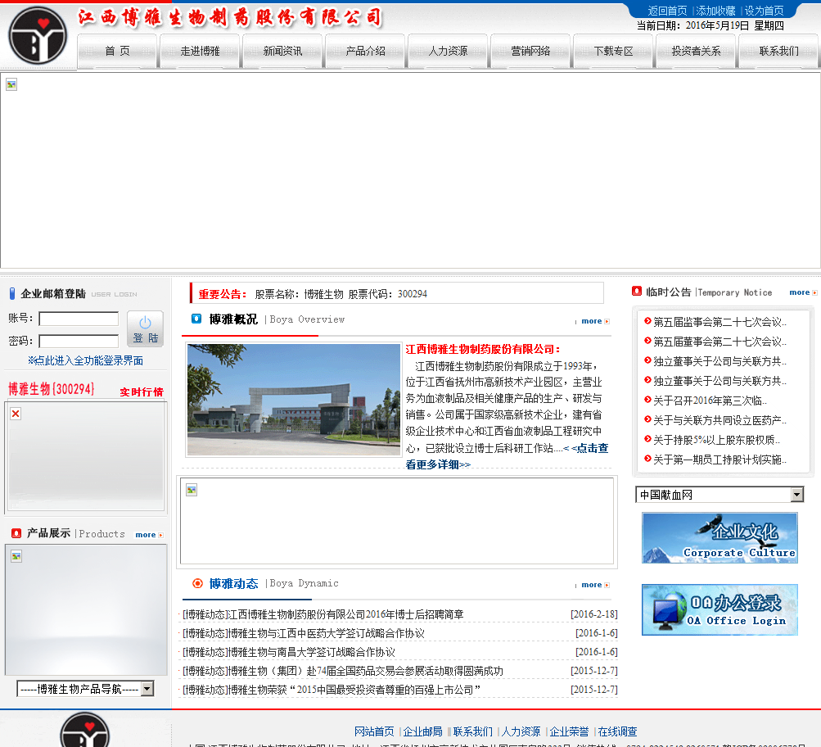This screenshot has height=747, width=821.
Task: Click the blue icon beside 企业邮箱登陆
Action: coord(12,293)
